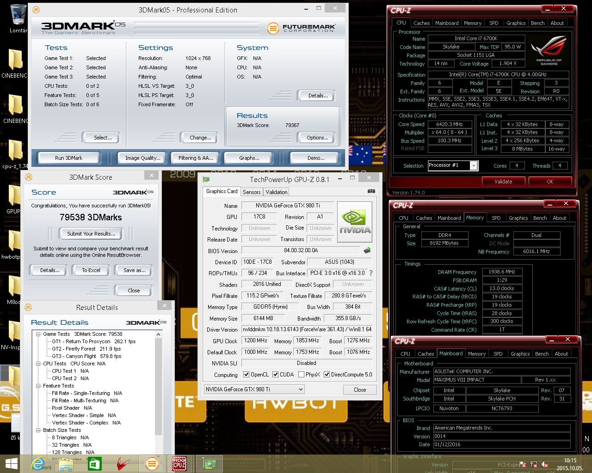Viewport: 592px width, 473px height.
Task: Click the scroll up arrow in Result Details
Action: (x=158, y=334)
